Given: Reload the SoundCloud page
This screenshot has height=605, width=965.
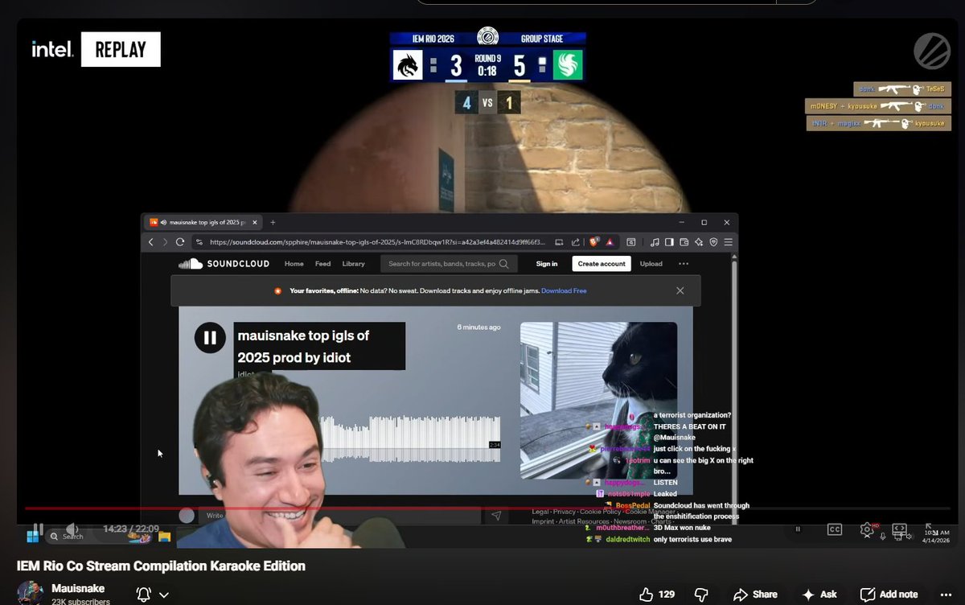Looking at the screenshot, I should pyautogui.click(x=180, y=241).
